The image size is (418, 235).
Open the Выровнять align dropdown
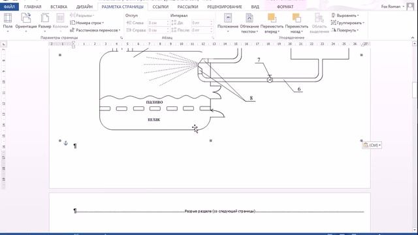point(345,16)
